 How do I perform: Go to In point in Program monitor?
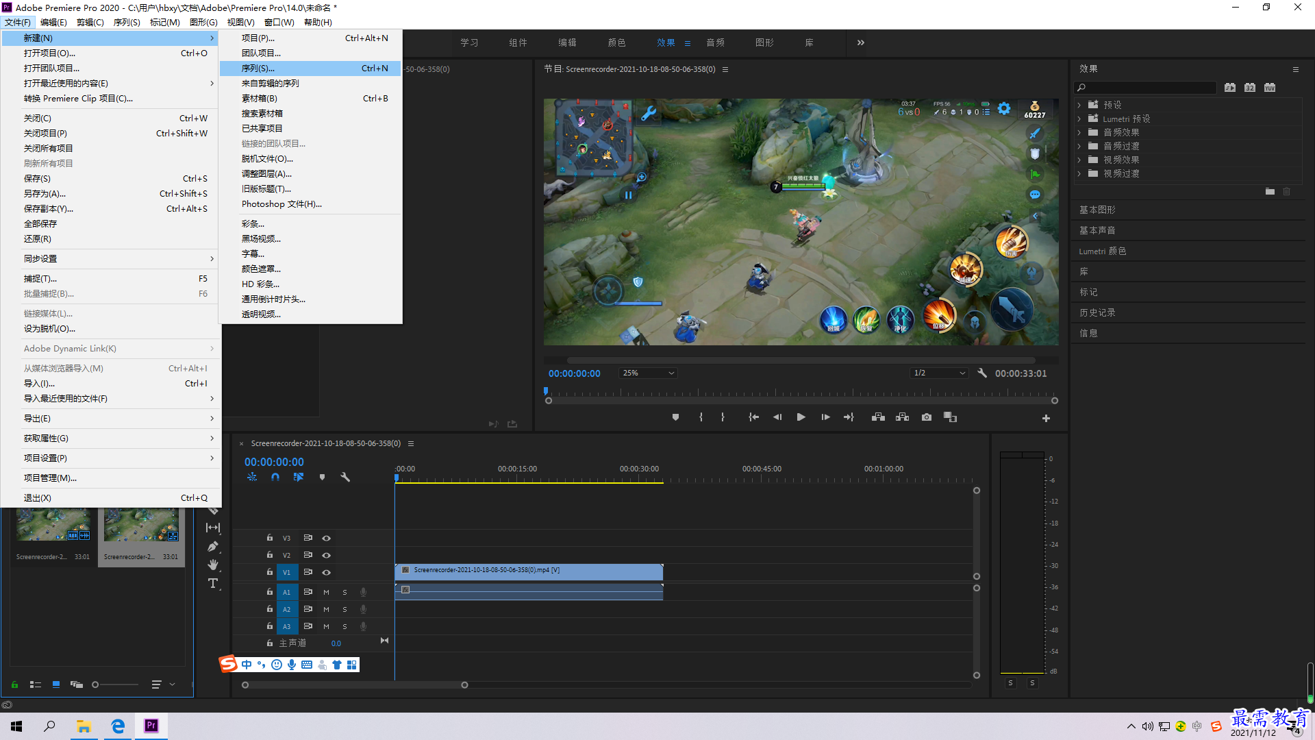point(753,417)
